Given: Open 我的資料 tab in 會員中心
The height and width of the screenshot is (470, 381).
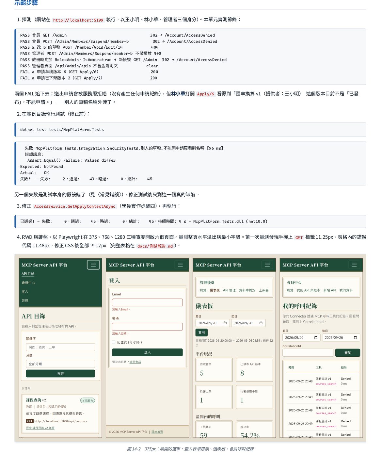Looking at the screenshot, I should click(x=346, y=290).
